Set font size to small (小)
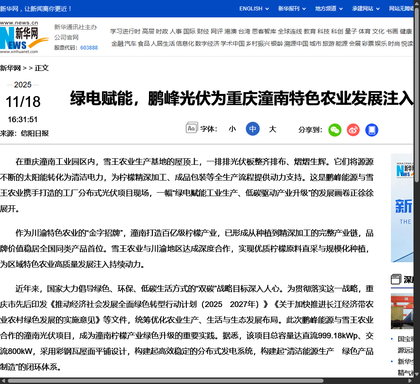 pyautogui.click(x=232, y=129)
